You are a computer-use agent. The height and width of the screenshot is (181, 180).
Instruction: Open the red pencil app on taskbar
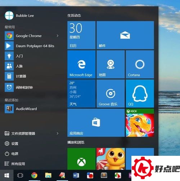coord(62,176)
